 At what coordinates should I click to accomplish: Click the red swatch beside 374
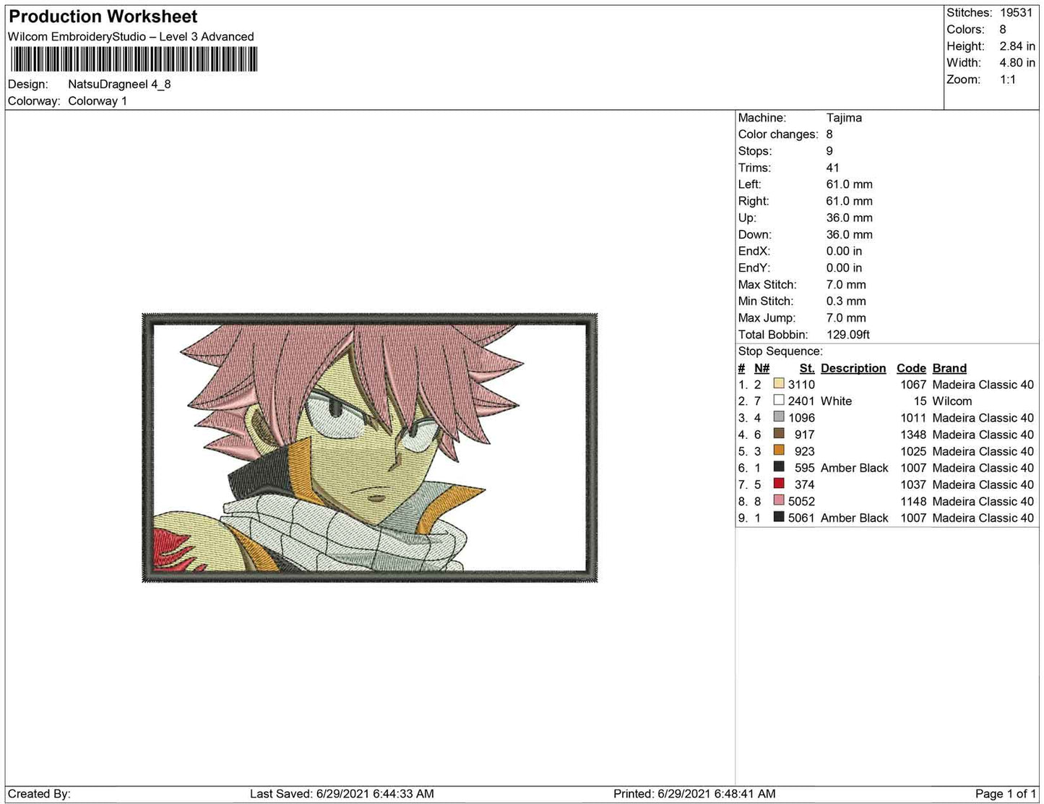tap(779, 483)
